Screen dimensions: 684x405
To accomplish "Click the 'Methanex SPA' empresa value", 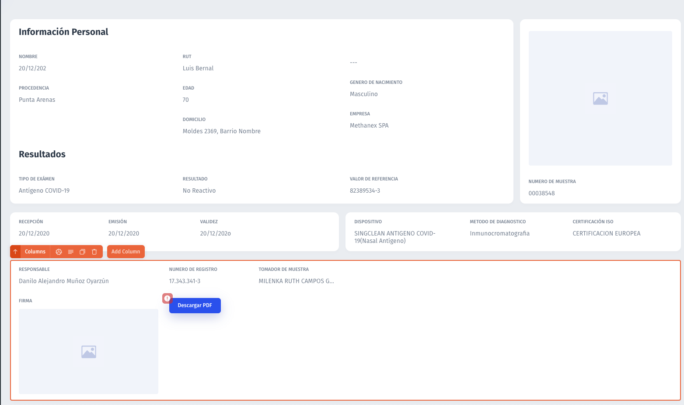I will coord(369,125).
